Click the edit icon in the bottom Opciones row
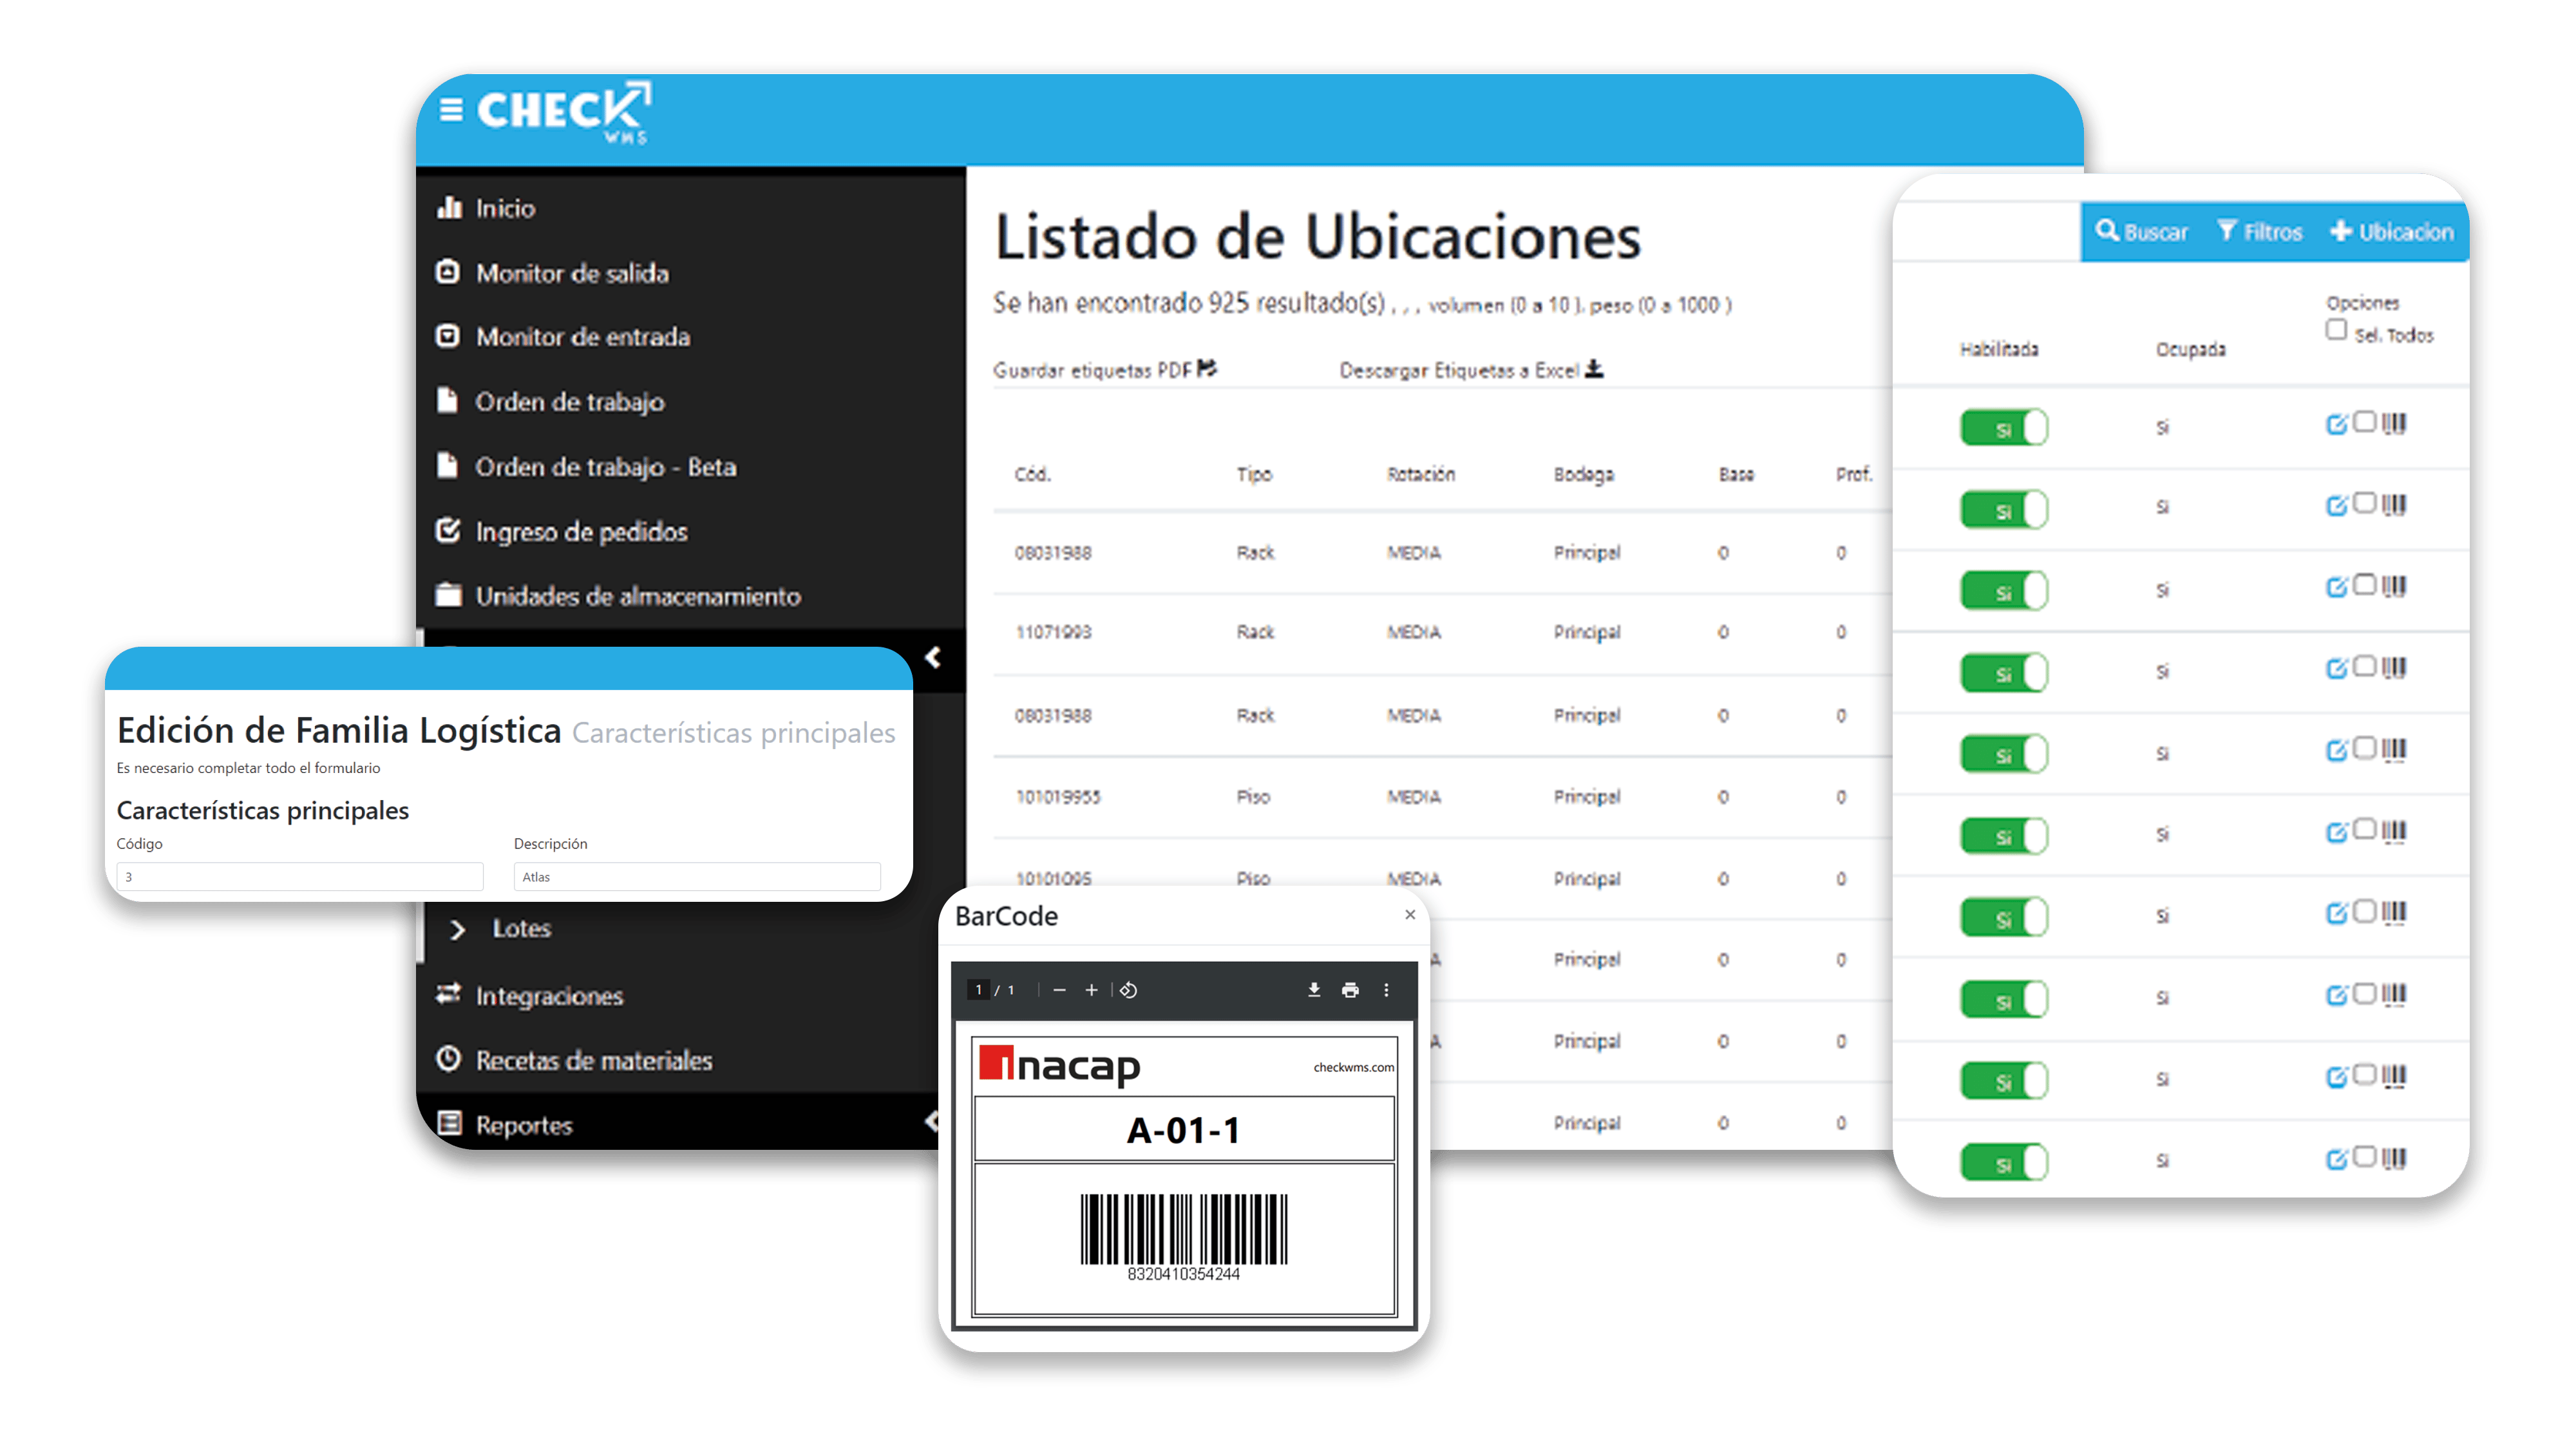 coord(2337,1160)
